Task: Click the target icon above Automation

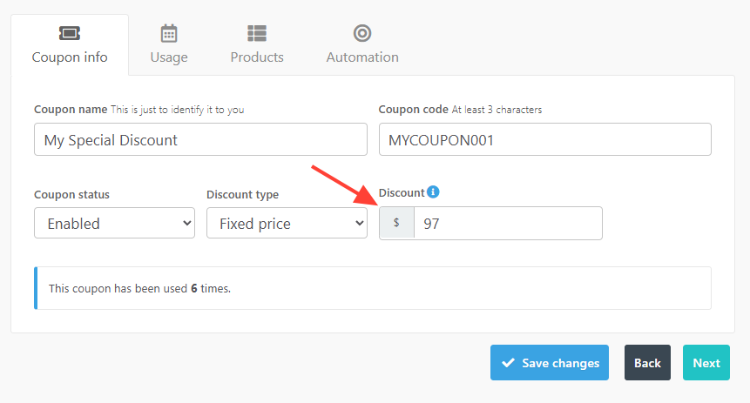Action: point(362,33)
